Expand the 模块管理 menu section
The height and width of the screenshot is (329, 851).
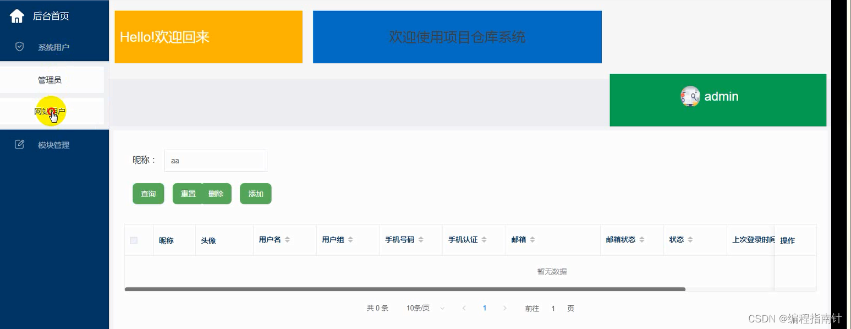tap(54, 145)
